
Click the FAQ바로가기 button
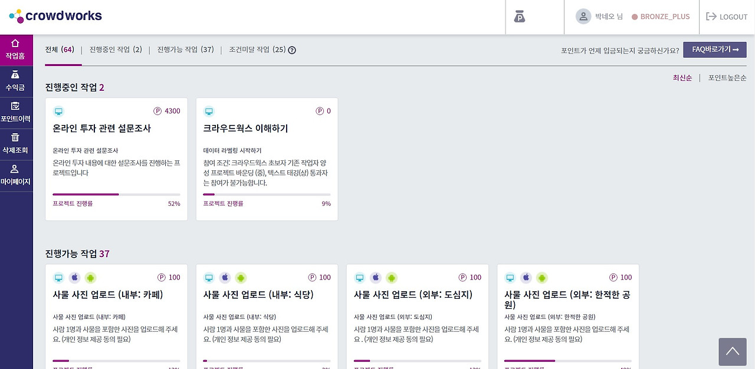[x=714, y=50]
